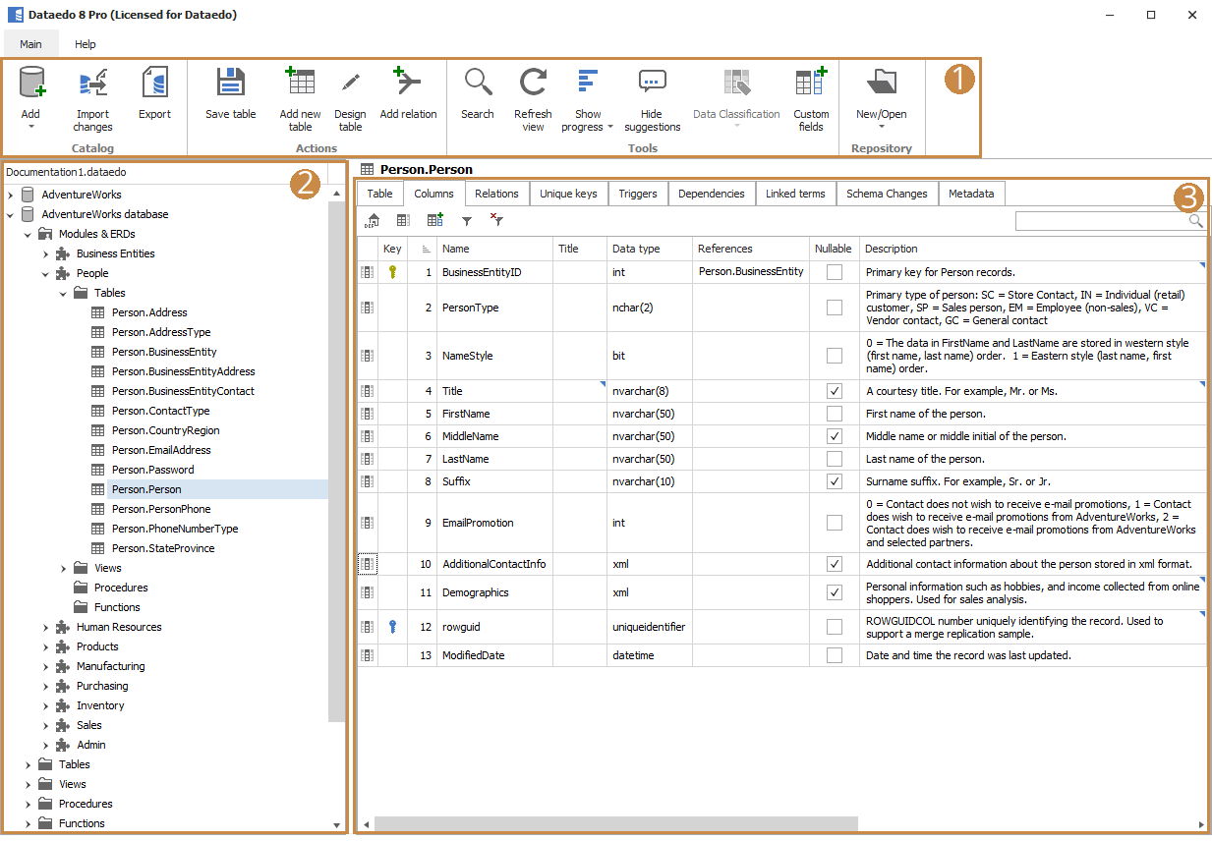Click the default view icon in Columns toolbar
The height and width of the screenshot is (841, 1212).
[x=373, y=221]
